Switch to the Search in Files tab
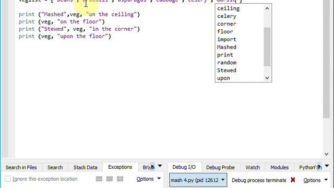The height and width of the screenshot is (188, 334). pos(21,167)
